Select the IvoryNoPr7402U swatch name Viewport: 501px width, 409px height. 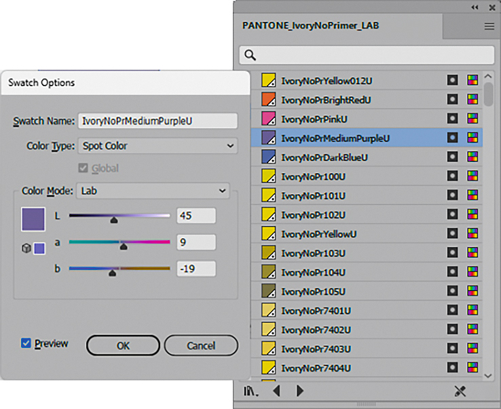point(316,330)
